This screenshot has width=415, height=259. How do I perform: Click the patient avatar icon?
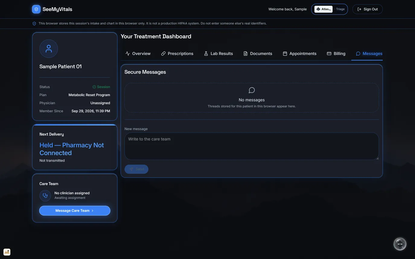pyautogui.click(x=49, y=49)
